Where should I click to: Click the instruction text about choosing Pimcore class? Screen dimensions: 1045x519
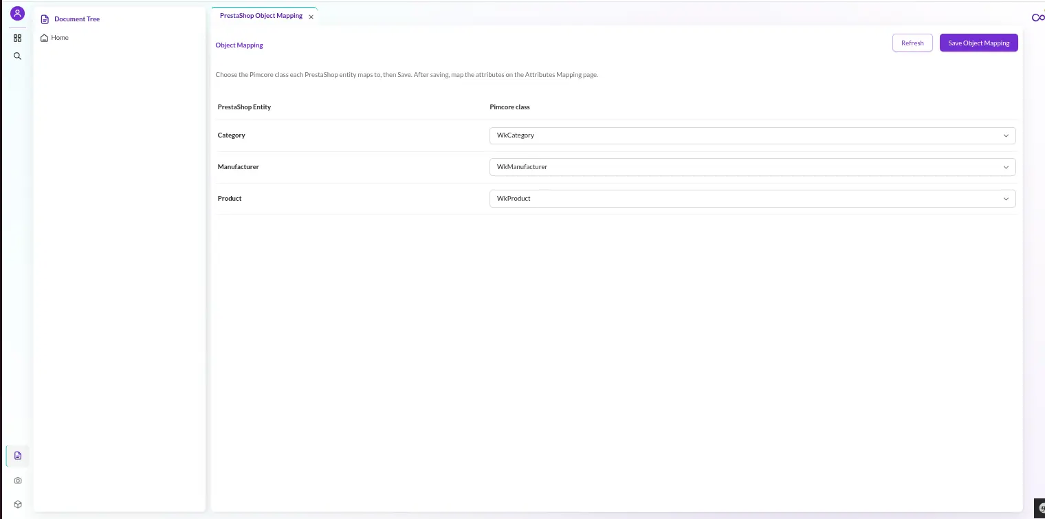[406, 75]
